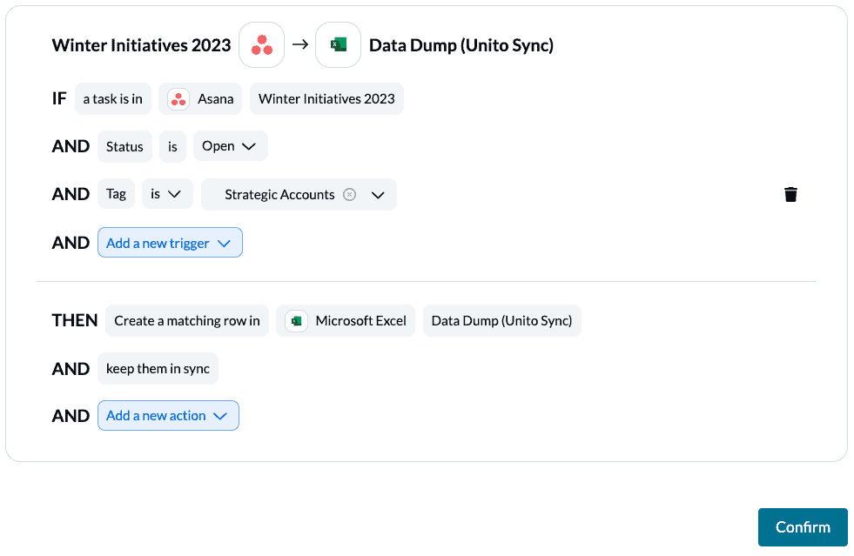Delete the Tag trigger with the trash icon

[790, 194]
